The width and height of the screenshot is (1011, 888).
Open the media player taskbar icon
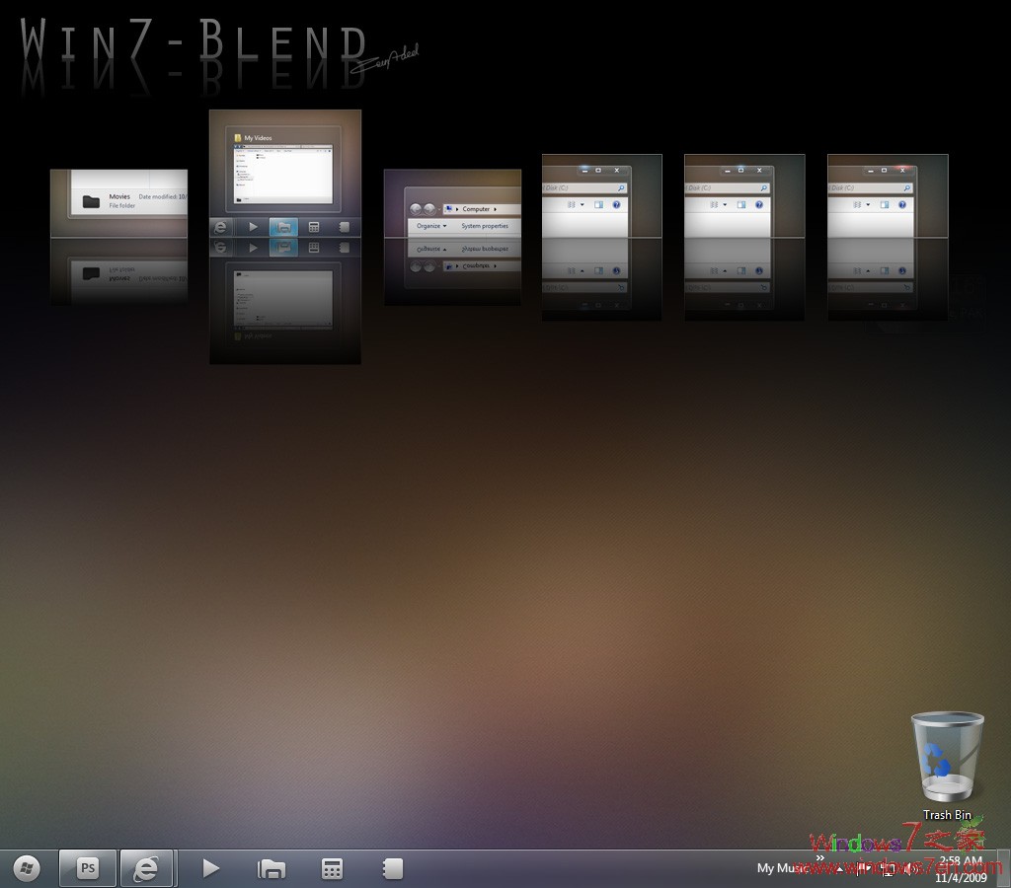tap(209, 868)
